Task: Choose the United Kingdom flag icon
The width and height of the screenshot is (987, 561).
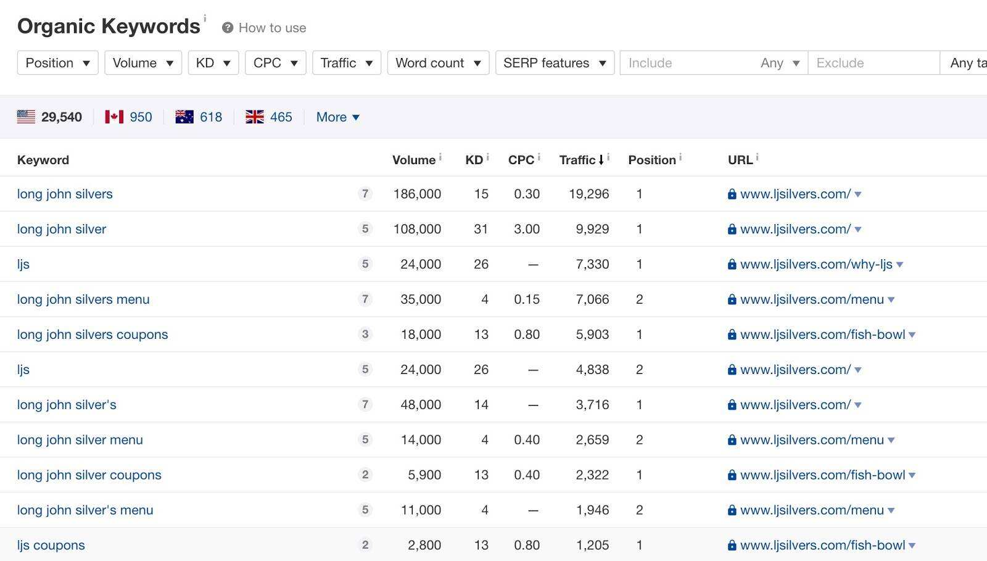Action: point(255,117)
